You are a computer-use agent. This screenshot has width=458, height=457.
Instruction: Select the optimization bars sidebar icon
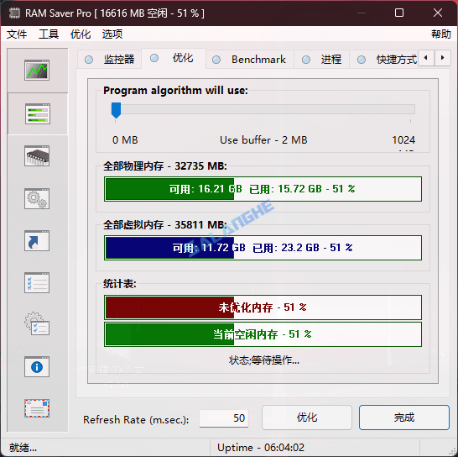(x=38, y=113)
